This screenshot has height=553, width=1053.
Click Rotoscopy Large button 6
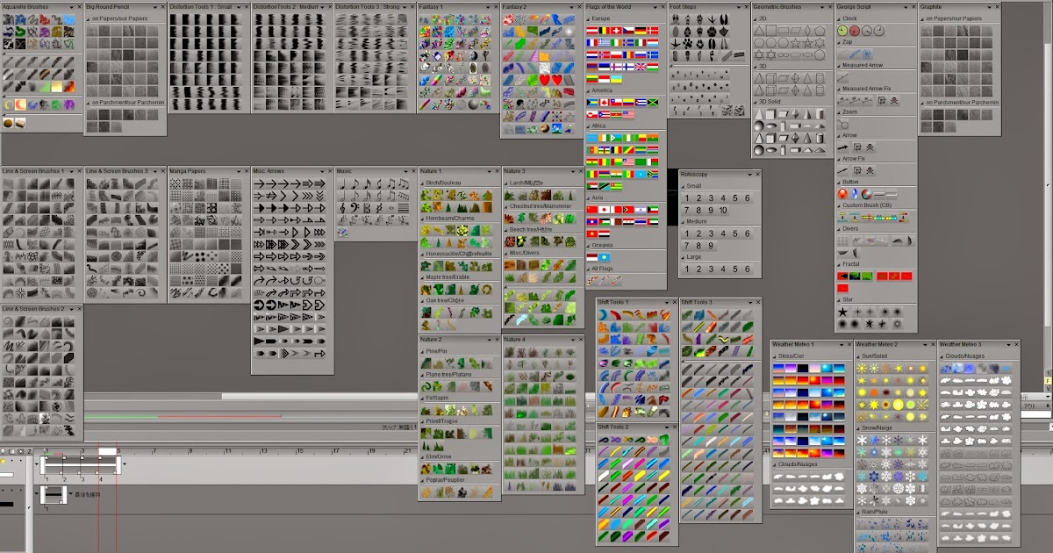click(747, 269)
